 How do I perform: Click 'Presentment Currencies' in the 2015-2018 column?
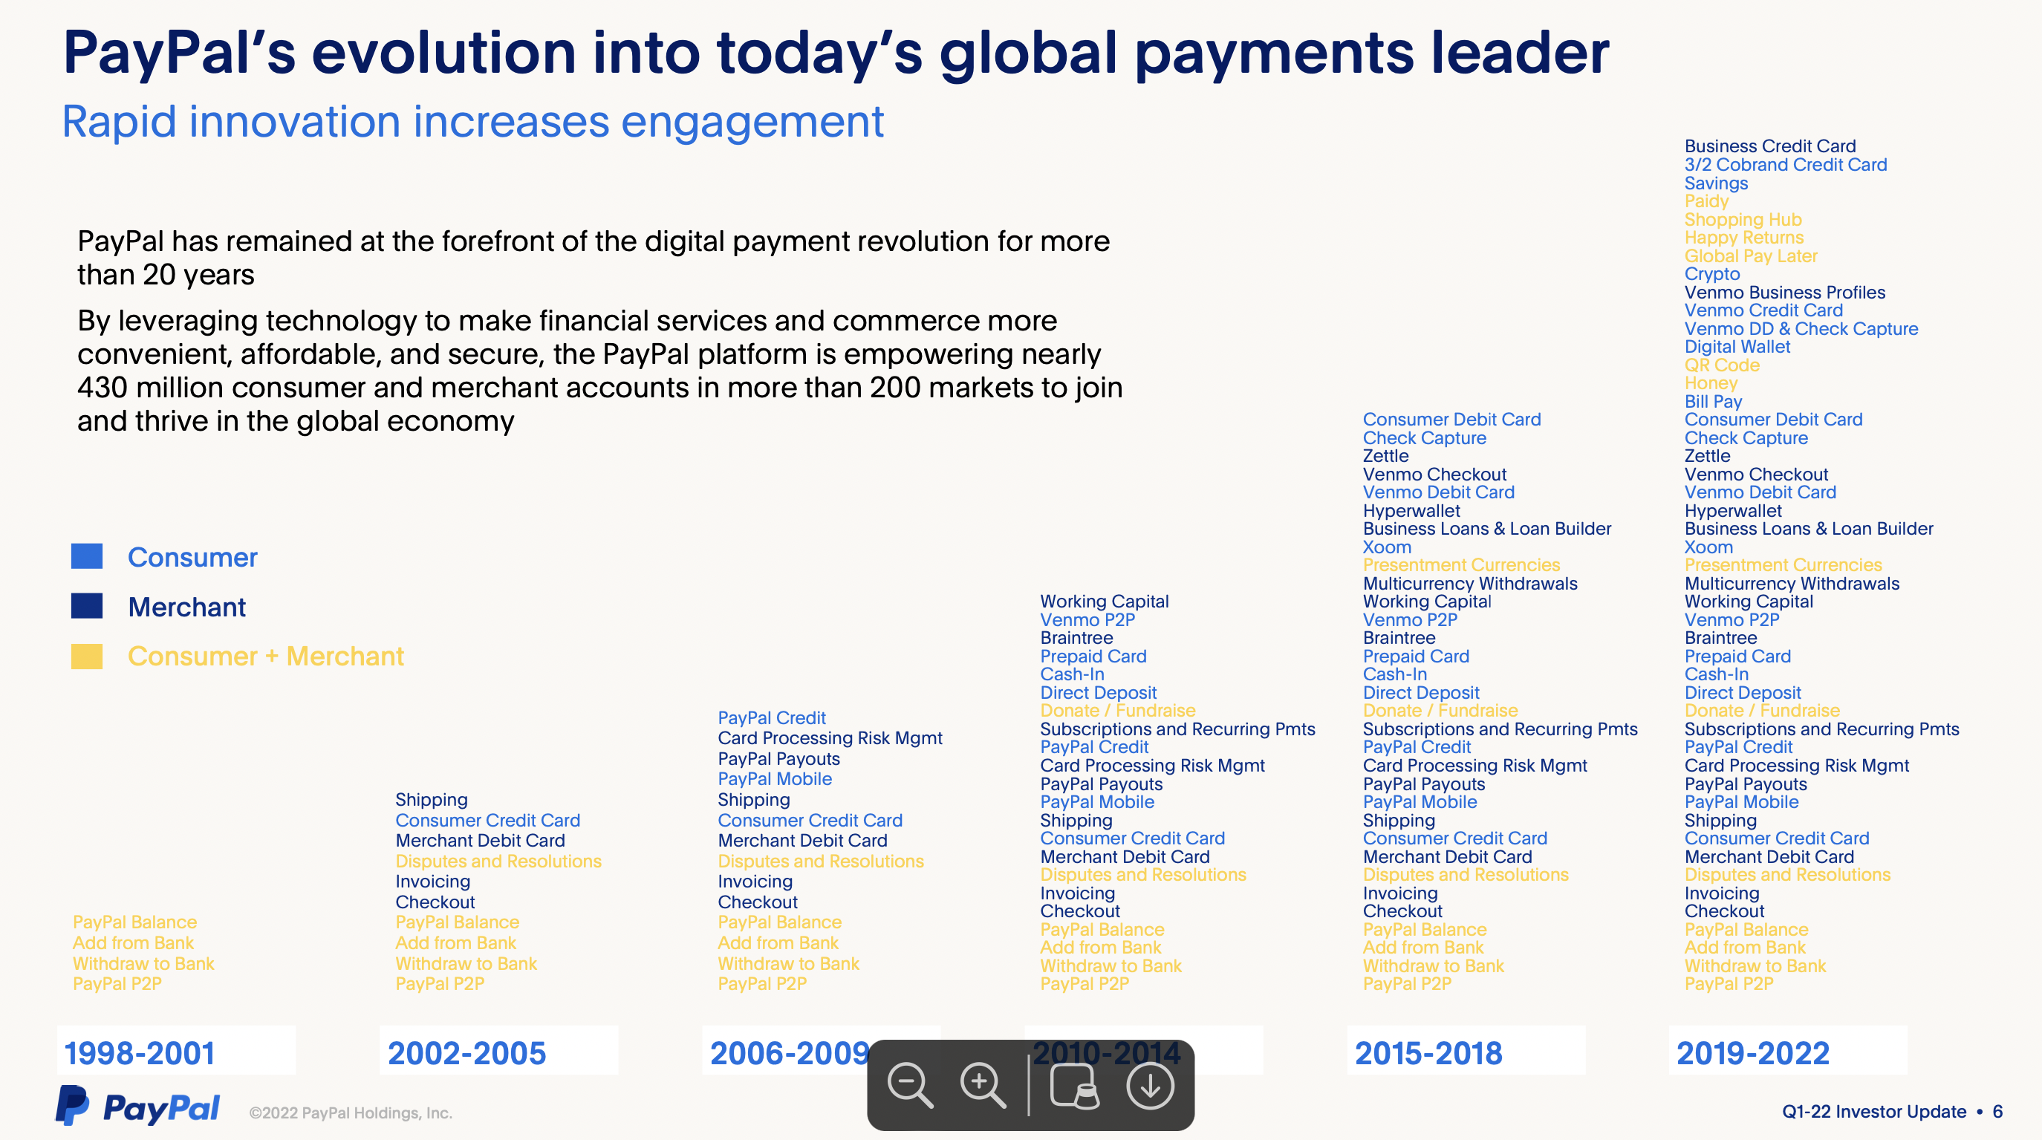[x=1462, y=565]
